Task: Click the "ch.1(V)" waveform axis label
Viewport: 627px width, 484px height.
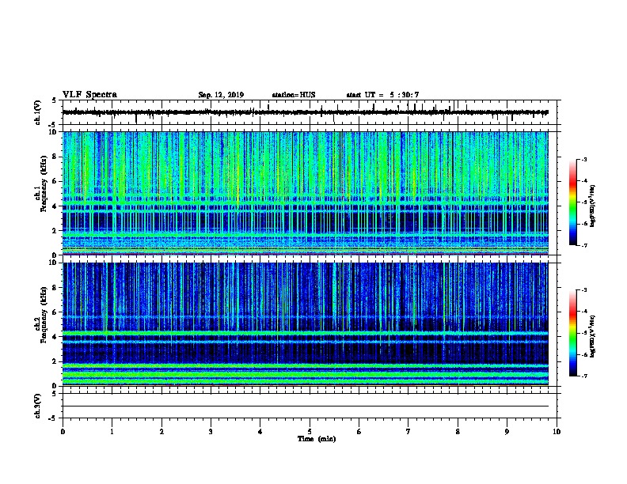Action: tap(38, 112)
